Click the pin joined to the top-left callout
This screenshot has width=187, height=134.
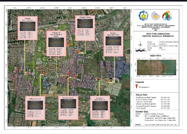point(28,73)
